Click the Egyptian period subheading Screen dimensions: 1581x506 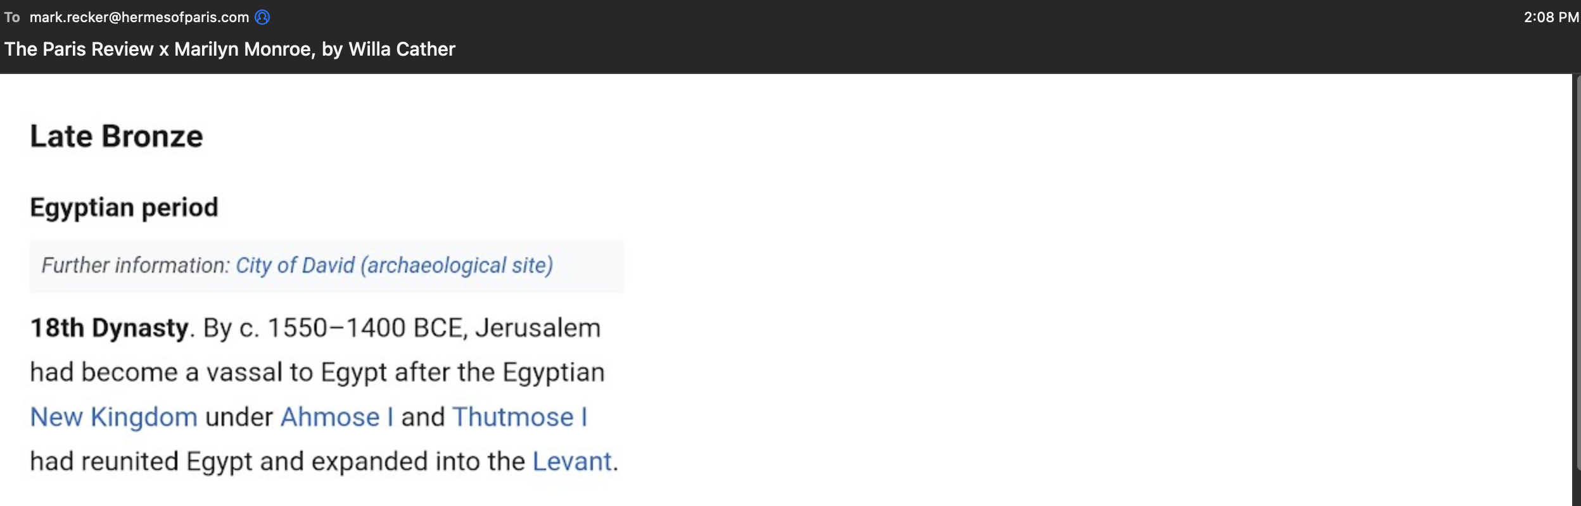(124, 208)
